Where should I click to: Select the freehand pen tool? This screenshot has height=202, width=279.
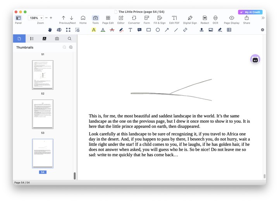(121, 30)
